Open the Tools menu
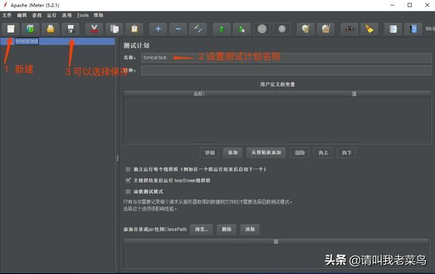The width and height of the screenshot is (435, 274). (x=83, y=15)
